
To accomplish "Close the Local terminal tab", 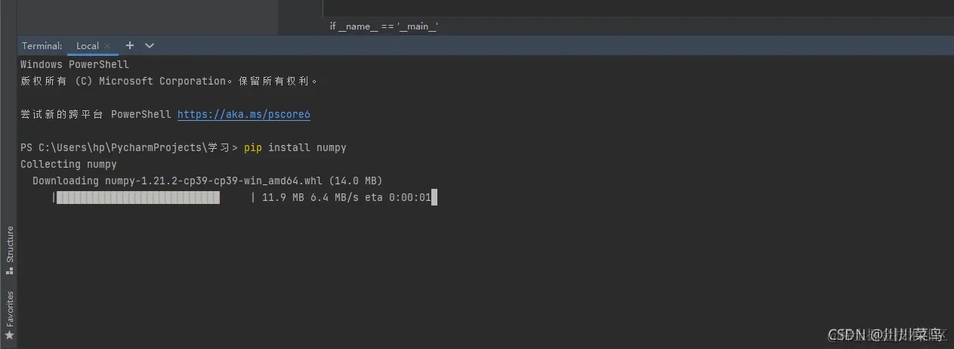I will [107, 46].
